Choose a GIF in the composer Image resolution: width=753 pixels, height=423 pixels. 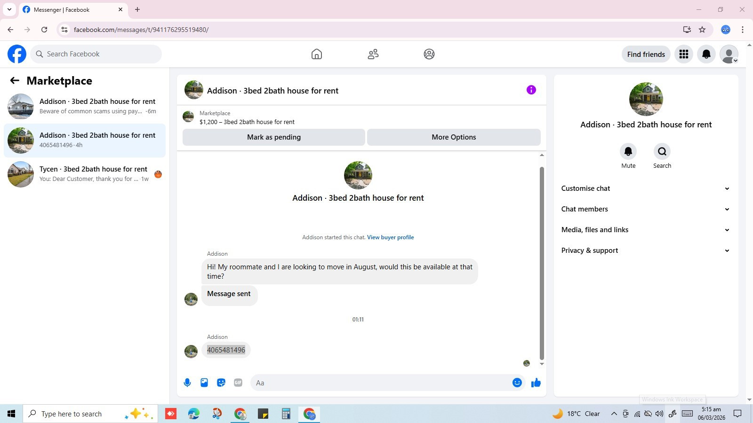(x=238, y=383)
